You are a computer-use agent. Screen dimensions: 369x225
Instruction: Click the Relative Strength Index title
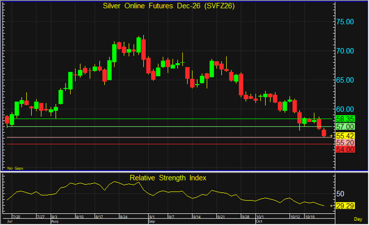(x=168, y=178)
